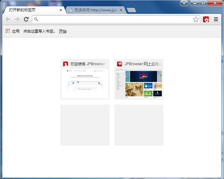224x179 pixels.
Task: Open a new tab with the blank tab button
Action: coord(131,10)
